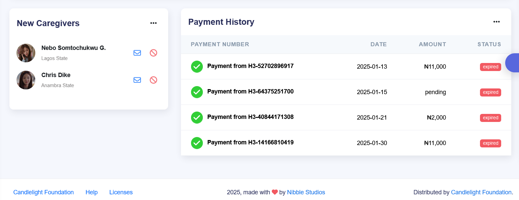This screenshot has height=200, width=519.
Task: Open the Candlelight Foundation footer link on the left
Action: (x=43, y=192)
